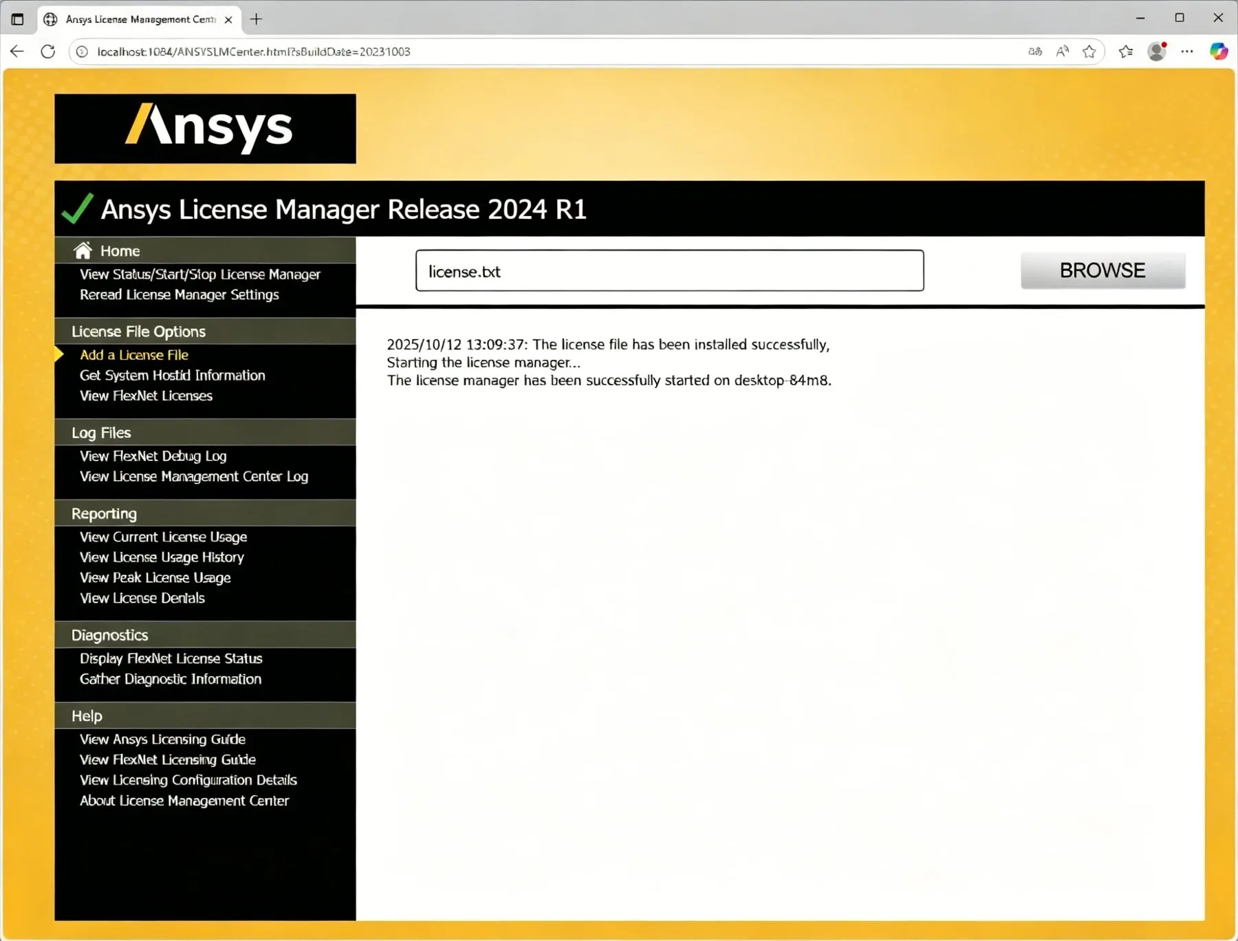1238x941 pixels.
Task: Open About License Management Center
Action: [x=184, y=801]
